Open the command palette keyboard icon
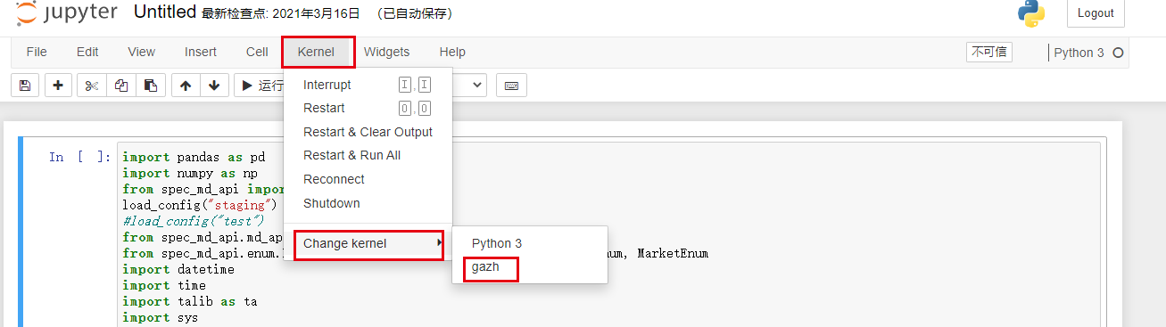1166x327 pixels. (x=511, y=86)
